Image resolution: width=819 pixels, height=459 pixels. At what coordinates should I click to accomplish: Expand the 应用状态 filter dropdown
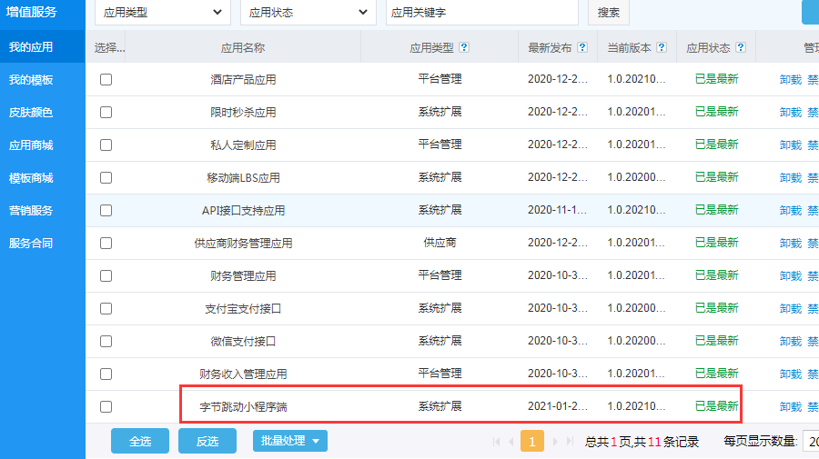pyautogui.click(x=308, y=12)
